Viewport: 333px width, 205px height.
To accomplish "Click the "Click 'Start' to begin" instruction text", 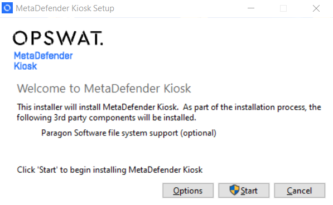I will coord(109,170).
